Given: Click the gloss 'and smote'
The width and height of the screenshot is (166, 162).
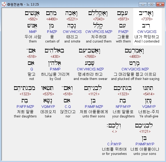Looking at the screenshot, I should tap(72, 41).
